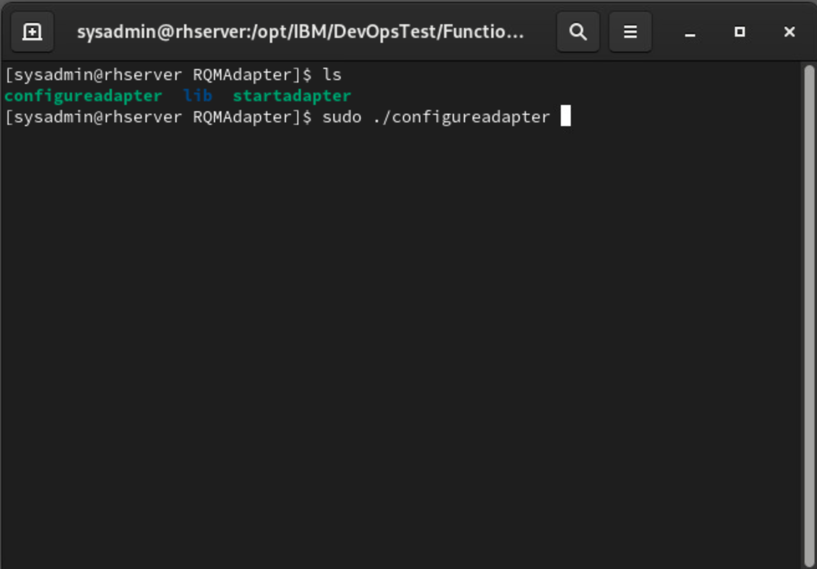Click the green startadapter file name
Image resolution: width=817 pixels, height=569 pixels.
click(x=292, y=96)
